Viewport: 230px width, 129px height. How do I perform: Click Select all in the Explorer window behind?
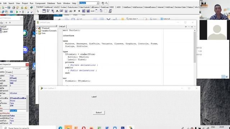[165, 19]
